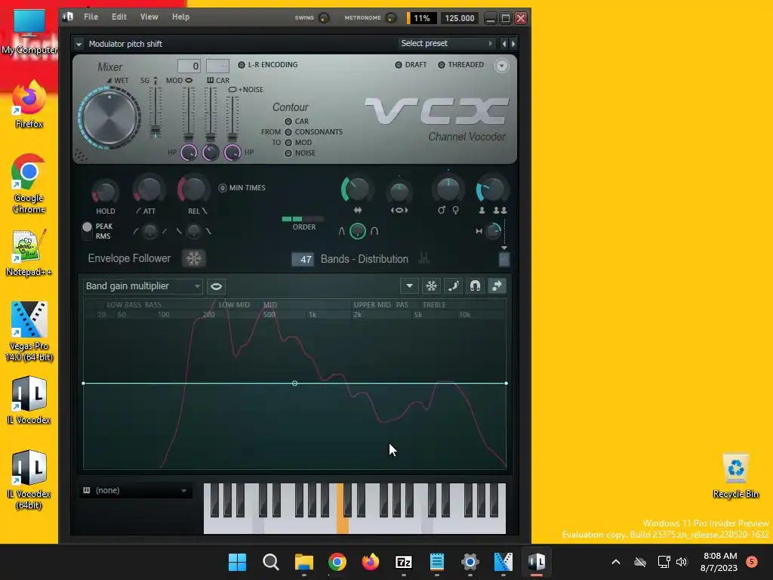Image resolution: width=773 pixels, height=580 pixels.
Task: Select Contour CONSONANTS option
Action: (x=288, y=132)
